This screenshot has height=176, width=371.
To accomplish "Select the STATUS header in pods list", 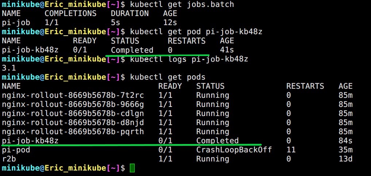I will coord(210,86).
